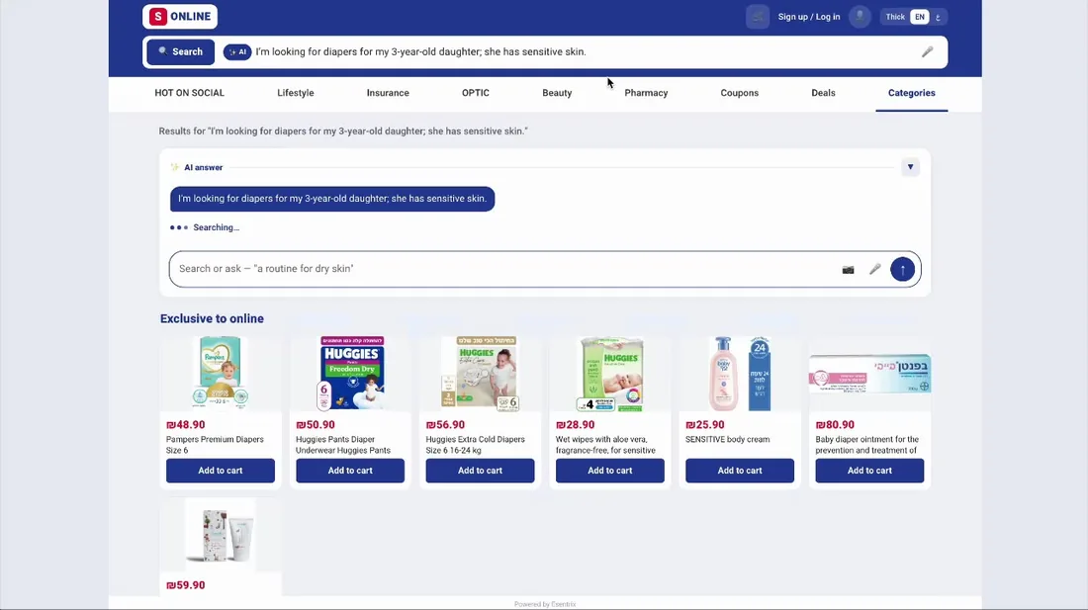Viewport: 1088px width, 610px height.
Task: Toggle the Thick text option
Action: click(x=895, y=17)
